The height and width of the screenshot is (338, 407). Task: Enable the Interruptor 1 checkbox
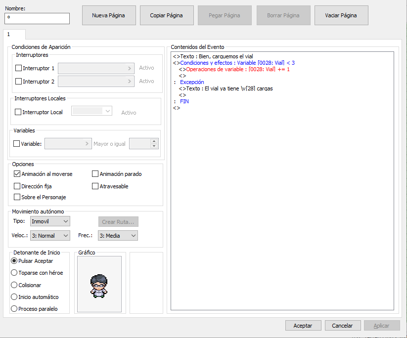17,68
